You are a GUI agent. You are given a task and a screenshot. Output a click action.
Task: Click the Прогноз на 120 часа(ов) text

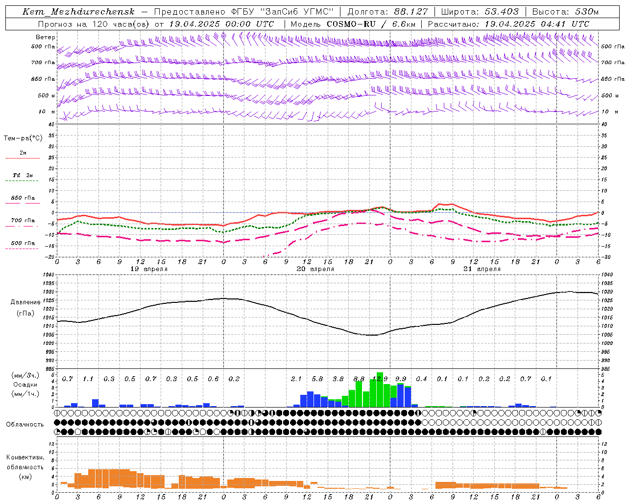95,24
